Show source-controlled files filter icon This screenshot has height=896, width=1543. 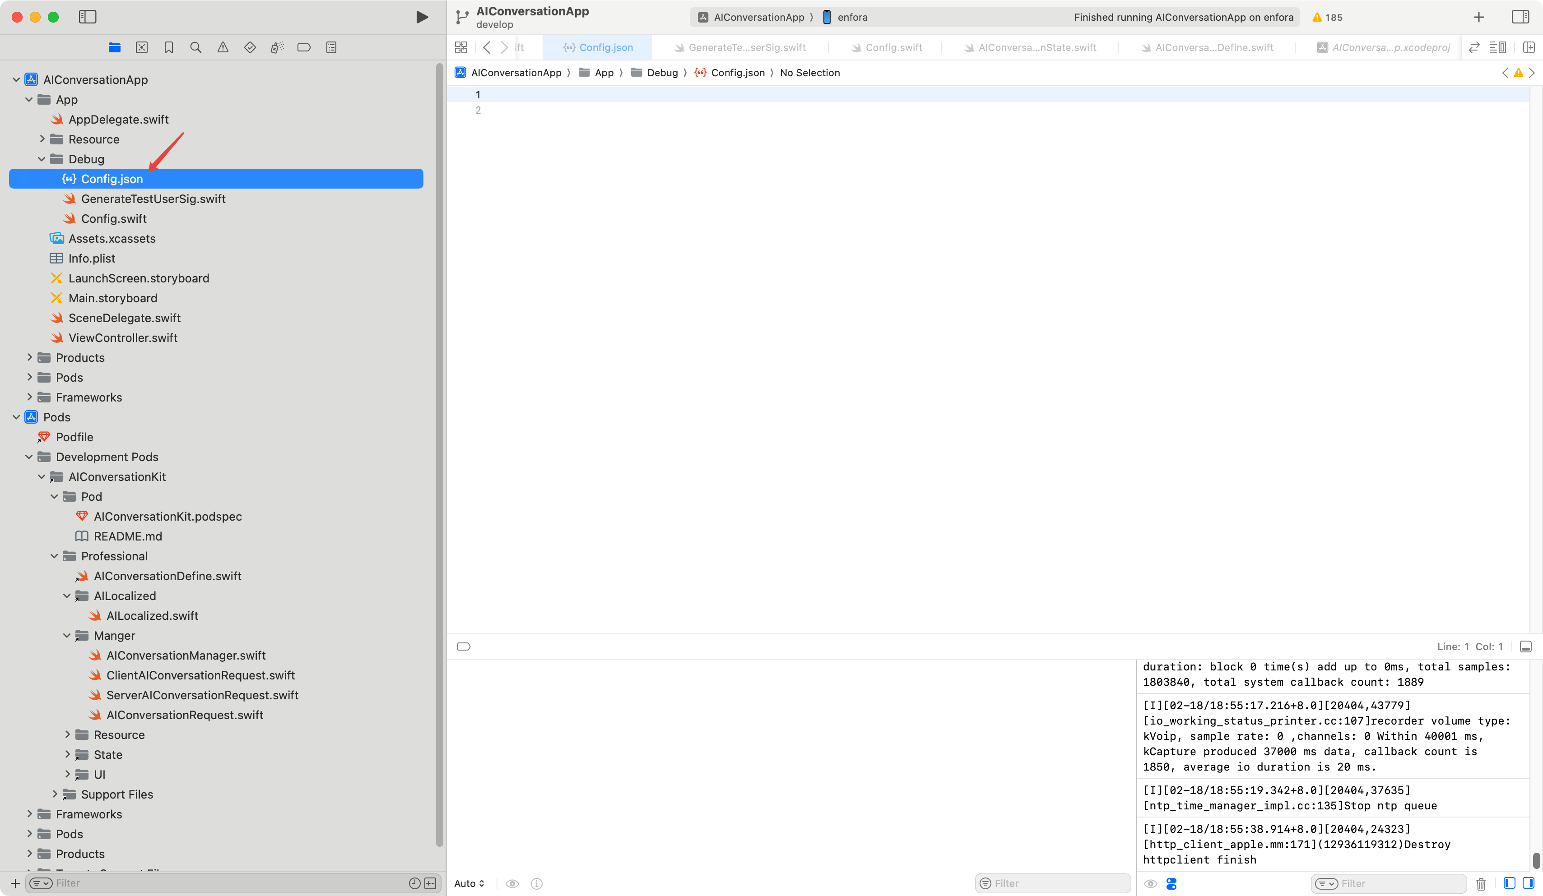click(431, 883)
